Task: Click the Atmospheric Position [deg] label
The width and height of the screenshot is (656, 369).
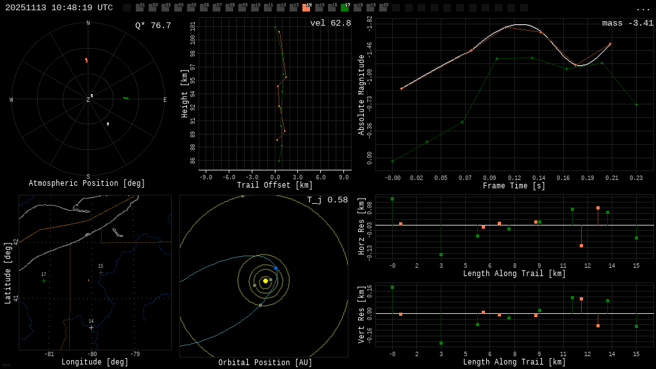Action: (x=86, y=183)
